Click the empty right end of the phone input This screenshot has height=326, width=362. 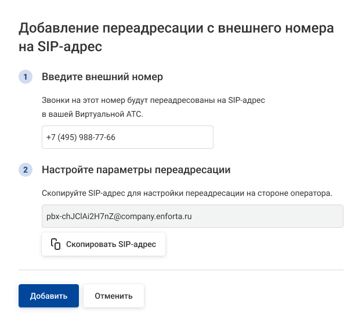[191, 137]
